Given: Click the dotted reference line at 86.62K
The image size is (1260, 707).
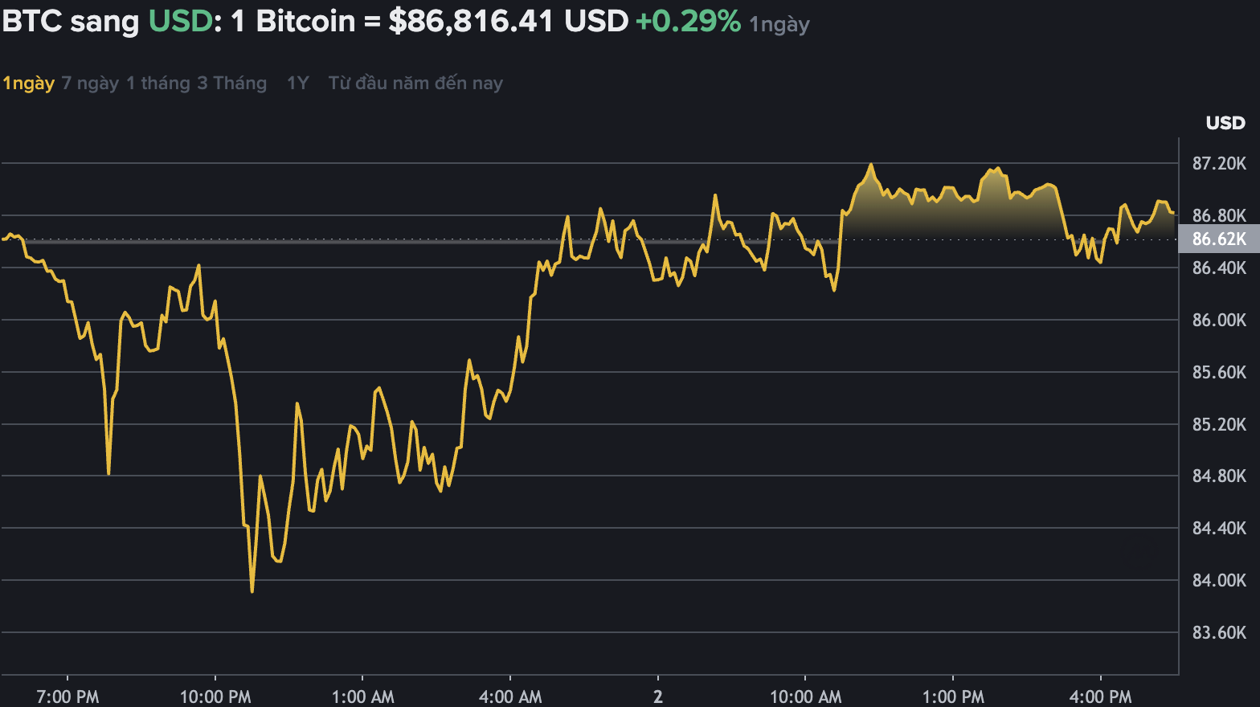Looking at the screenshot, I should [562, 239].
